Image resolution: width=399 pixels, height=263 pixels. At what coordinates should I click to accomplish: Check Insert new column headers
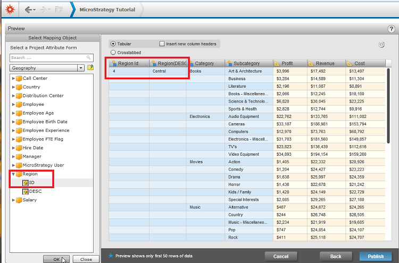pyautogui.click(x=162, y=44)
